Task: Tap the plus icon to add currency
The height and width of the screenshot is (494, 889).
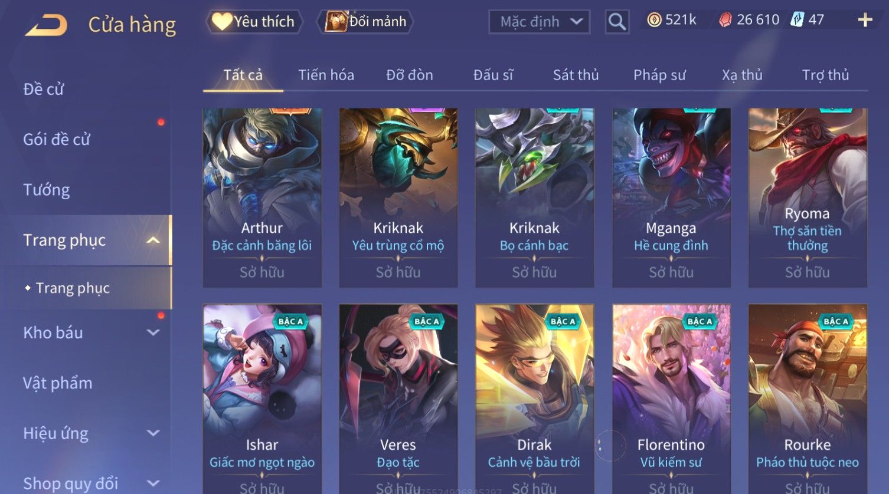Action: click(865, 20)
